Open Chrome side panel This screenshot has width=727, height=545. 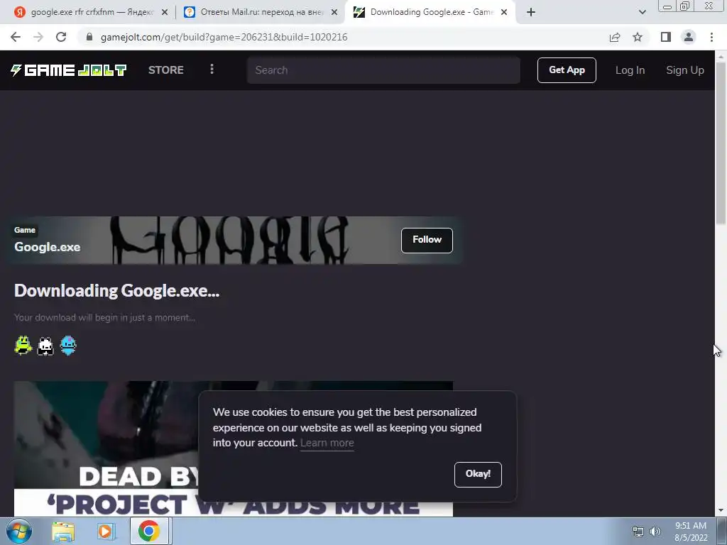pyautogui.click(x=666, y=37)
